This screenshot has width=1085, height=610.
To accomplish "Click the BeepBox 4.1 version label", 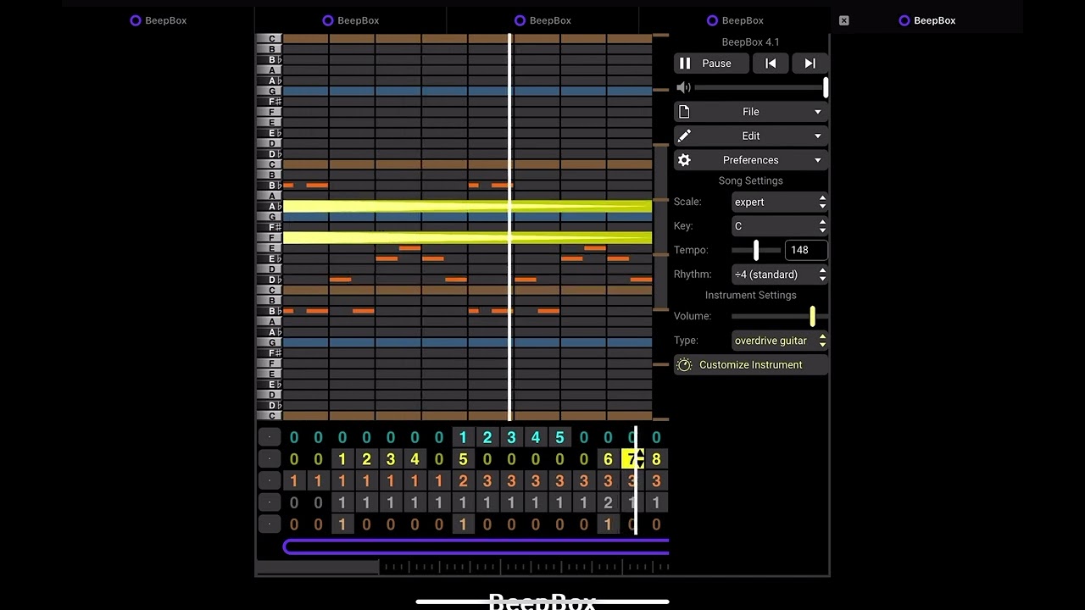I will click(750, 42).
